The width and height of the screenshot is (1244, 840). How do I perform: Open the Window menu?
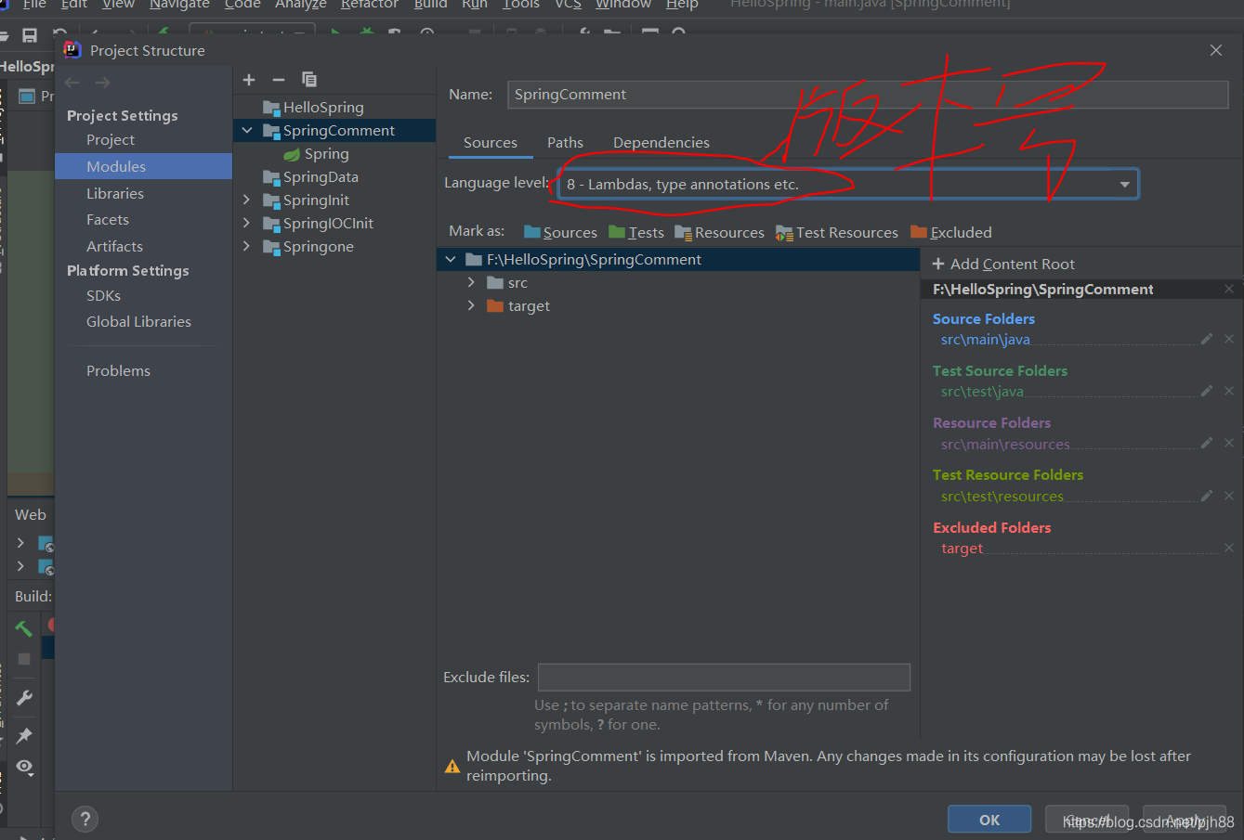(x=623, y=5)
